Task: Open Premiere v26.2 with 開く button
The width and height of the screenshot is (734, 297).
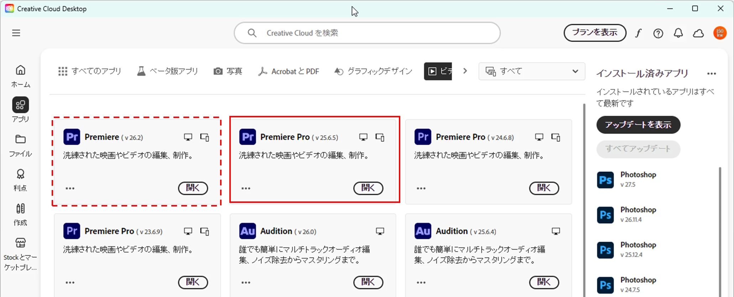Action: 193,188
